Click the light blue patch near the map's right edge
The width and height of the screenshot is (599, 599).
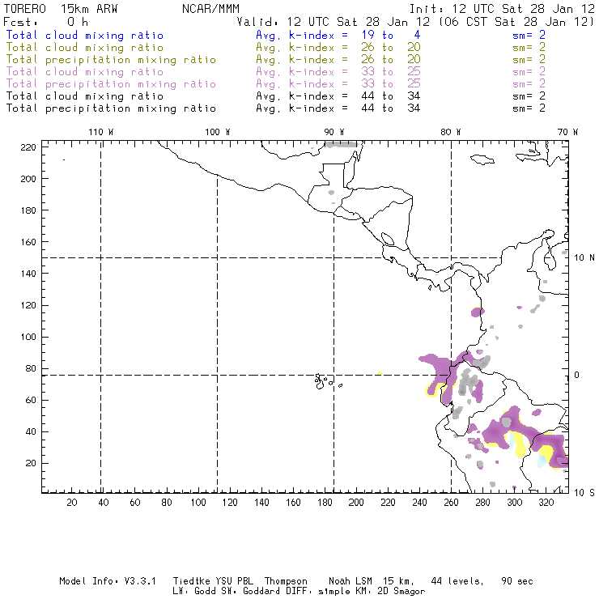coord(542,460)
